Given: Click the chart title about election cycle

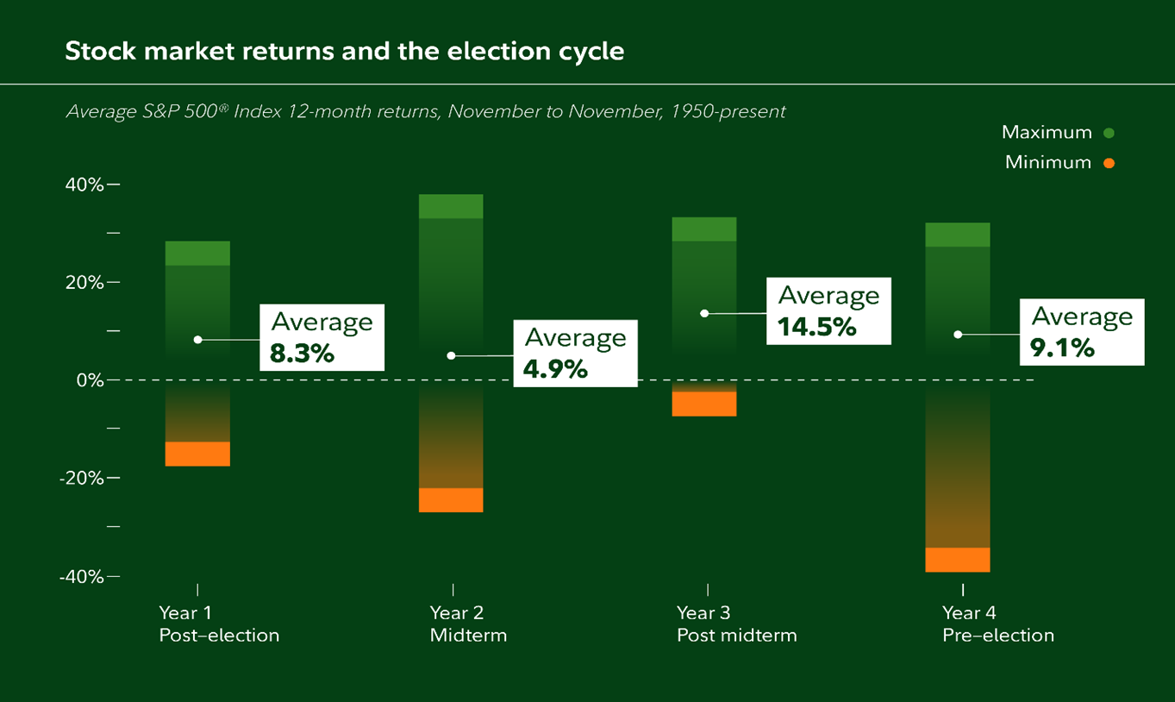Looking at the screenshot, I should pos(345,52).
